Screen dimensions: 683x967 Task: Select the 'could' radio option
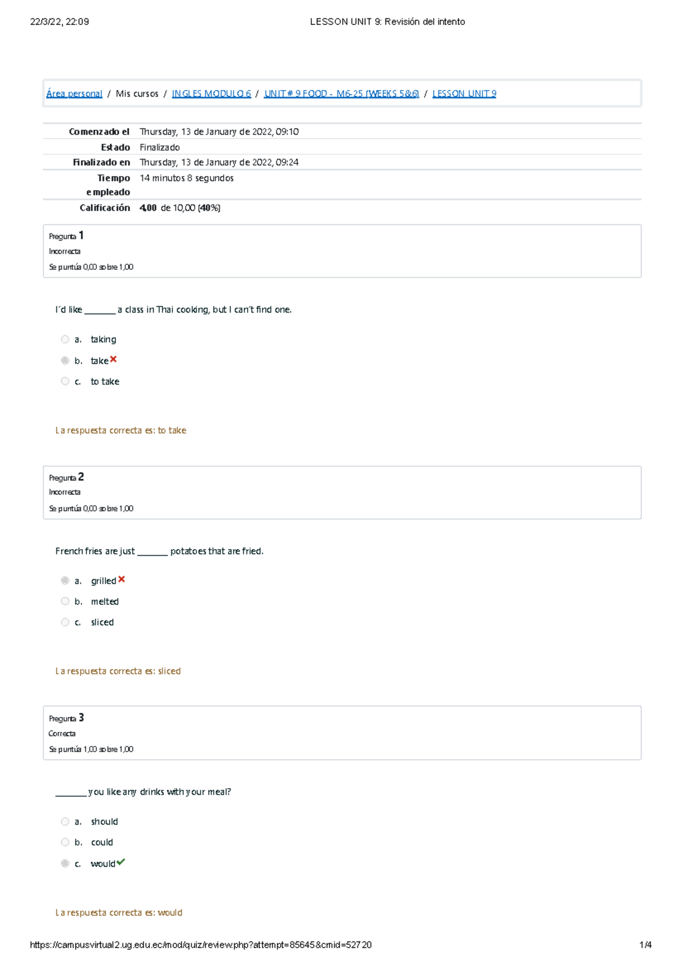(x=65, y=842)
